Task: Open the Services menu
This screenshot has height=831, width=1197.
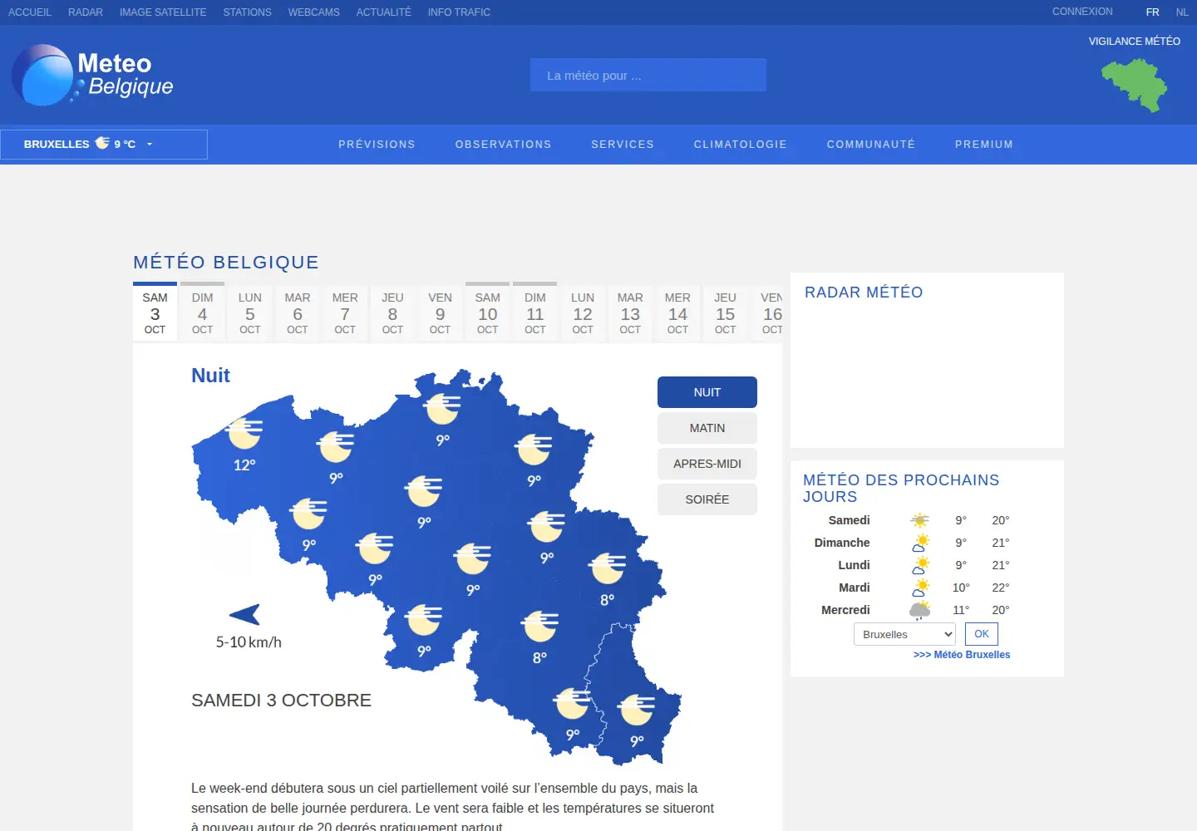Action: click(623, 145)
